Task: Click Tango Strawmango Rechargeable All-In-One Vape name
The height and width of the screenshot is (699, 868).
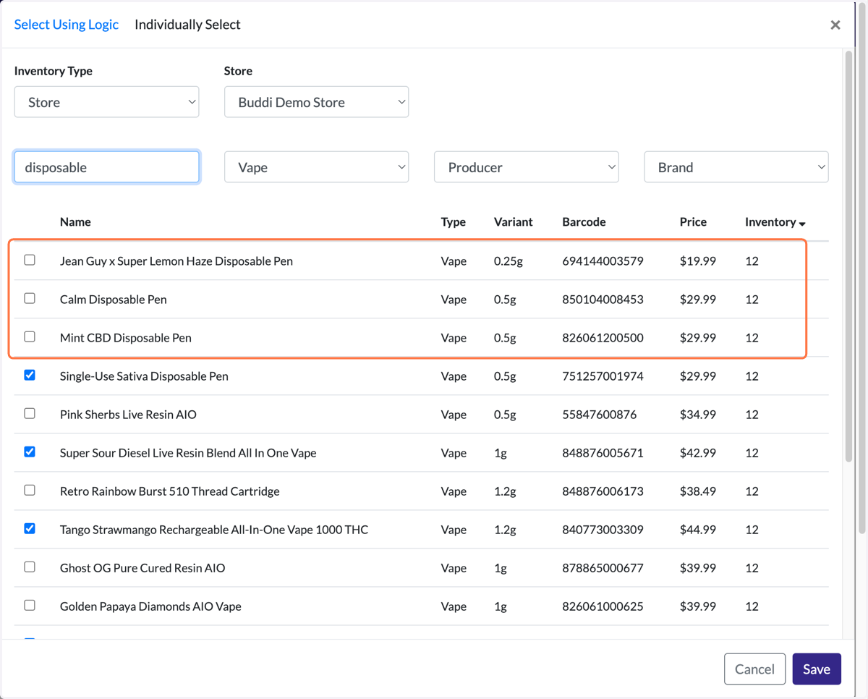Action: pyautogui.click(x=214, y=530)
